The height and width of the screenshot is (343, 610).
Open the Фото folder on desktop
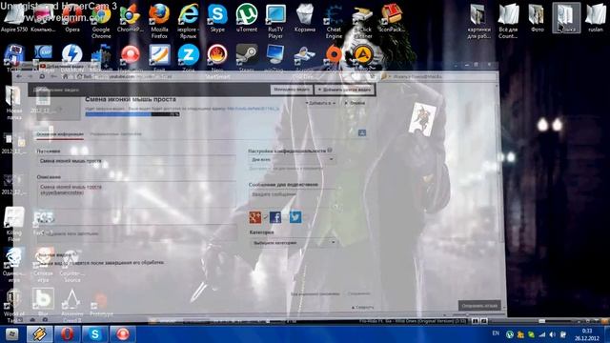pos(537,18)
